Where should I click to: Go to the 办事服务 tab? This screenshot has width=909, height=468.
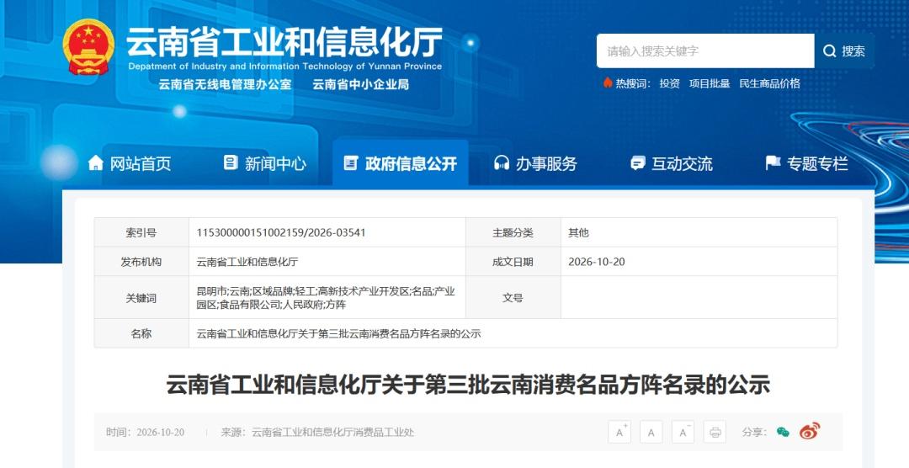tap(535, 163)
